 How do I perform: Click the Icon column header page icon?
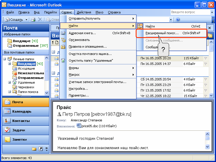pyautogui.click(x=57, y=42)
